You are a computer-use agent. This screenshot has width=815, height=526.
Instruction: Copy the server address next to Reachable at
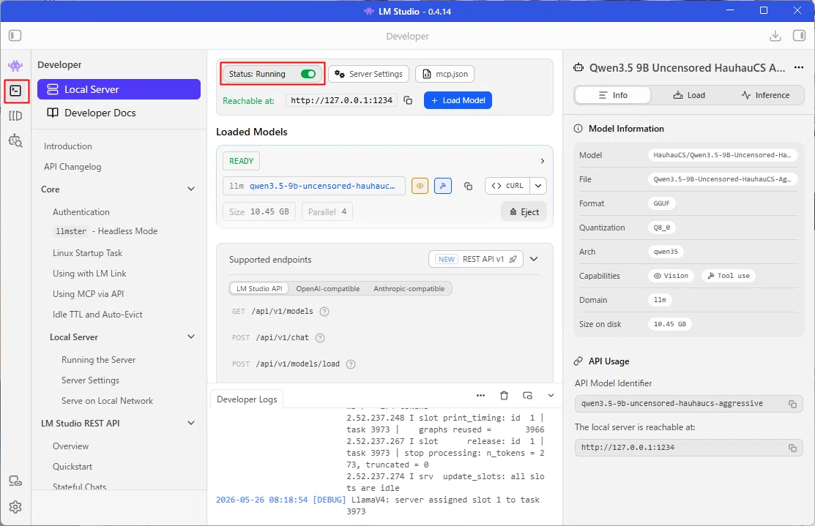[408, 100]
